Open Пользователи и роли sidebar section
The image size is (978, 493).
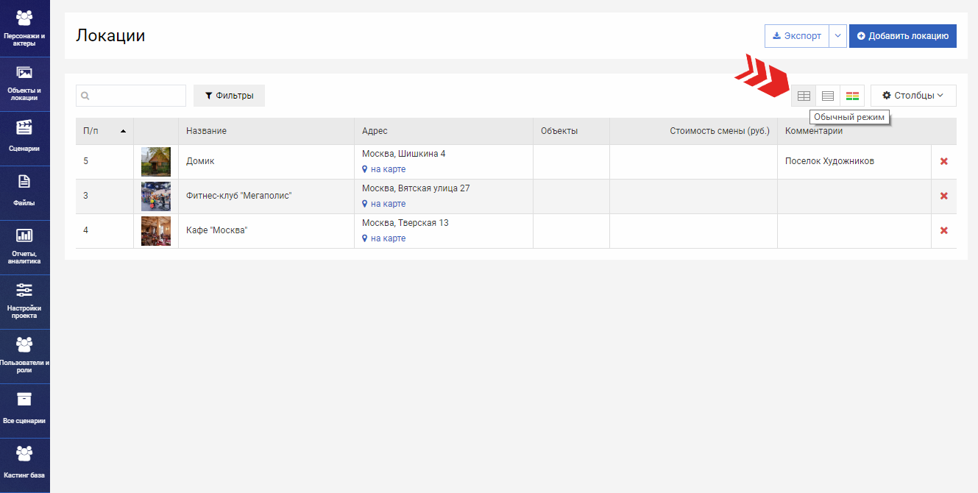24,355
